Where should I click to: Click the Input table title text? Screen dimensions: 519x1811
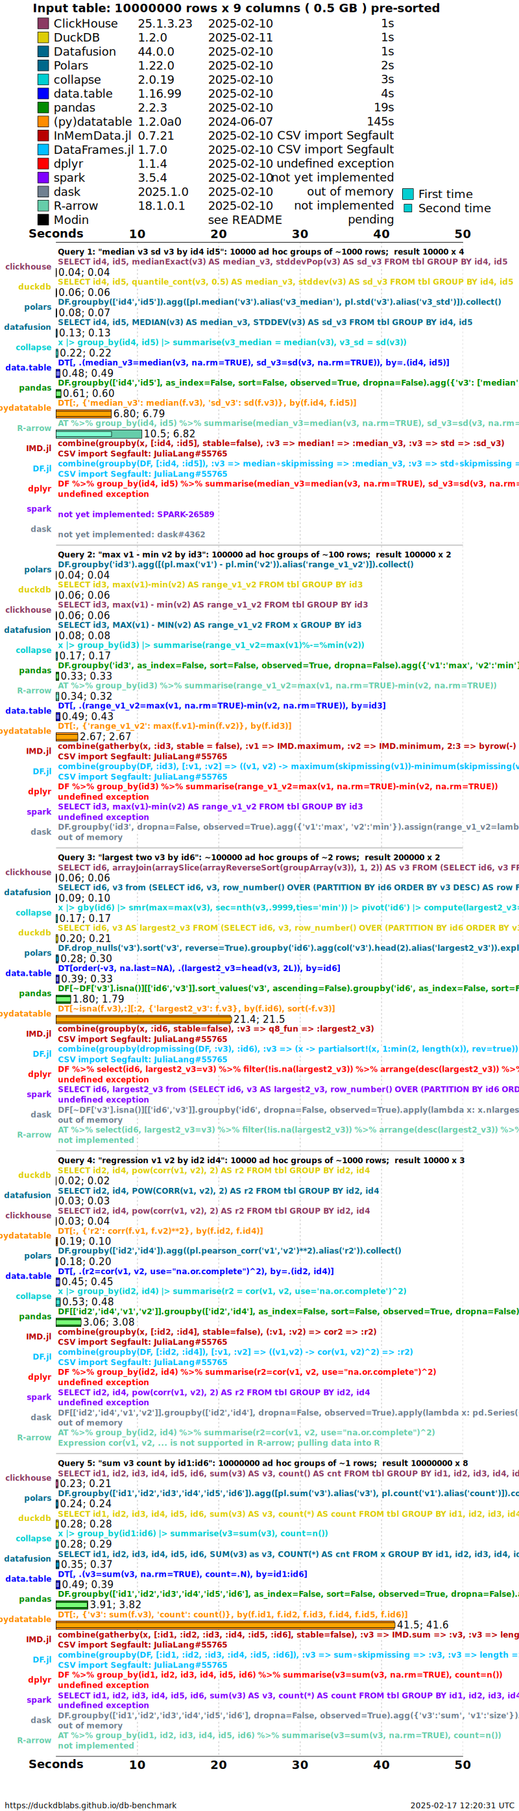tap(236, 8)
